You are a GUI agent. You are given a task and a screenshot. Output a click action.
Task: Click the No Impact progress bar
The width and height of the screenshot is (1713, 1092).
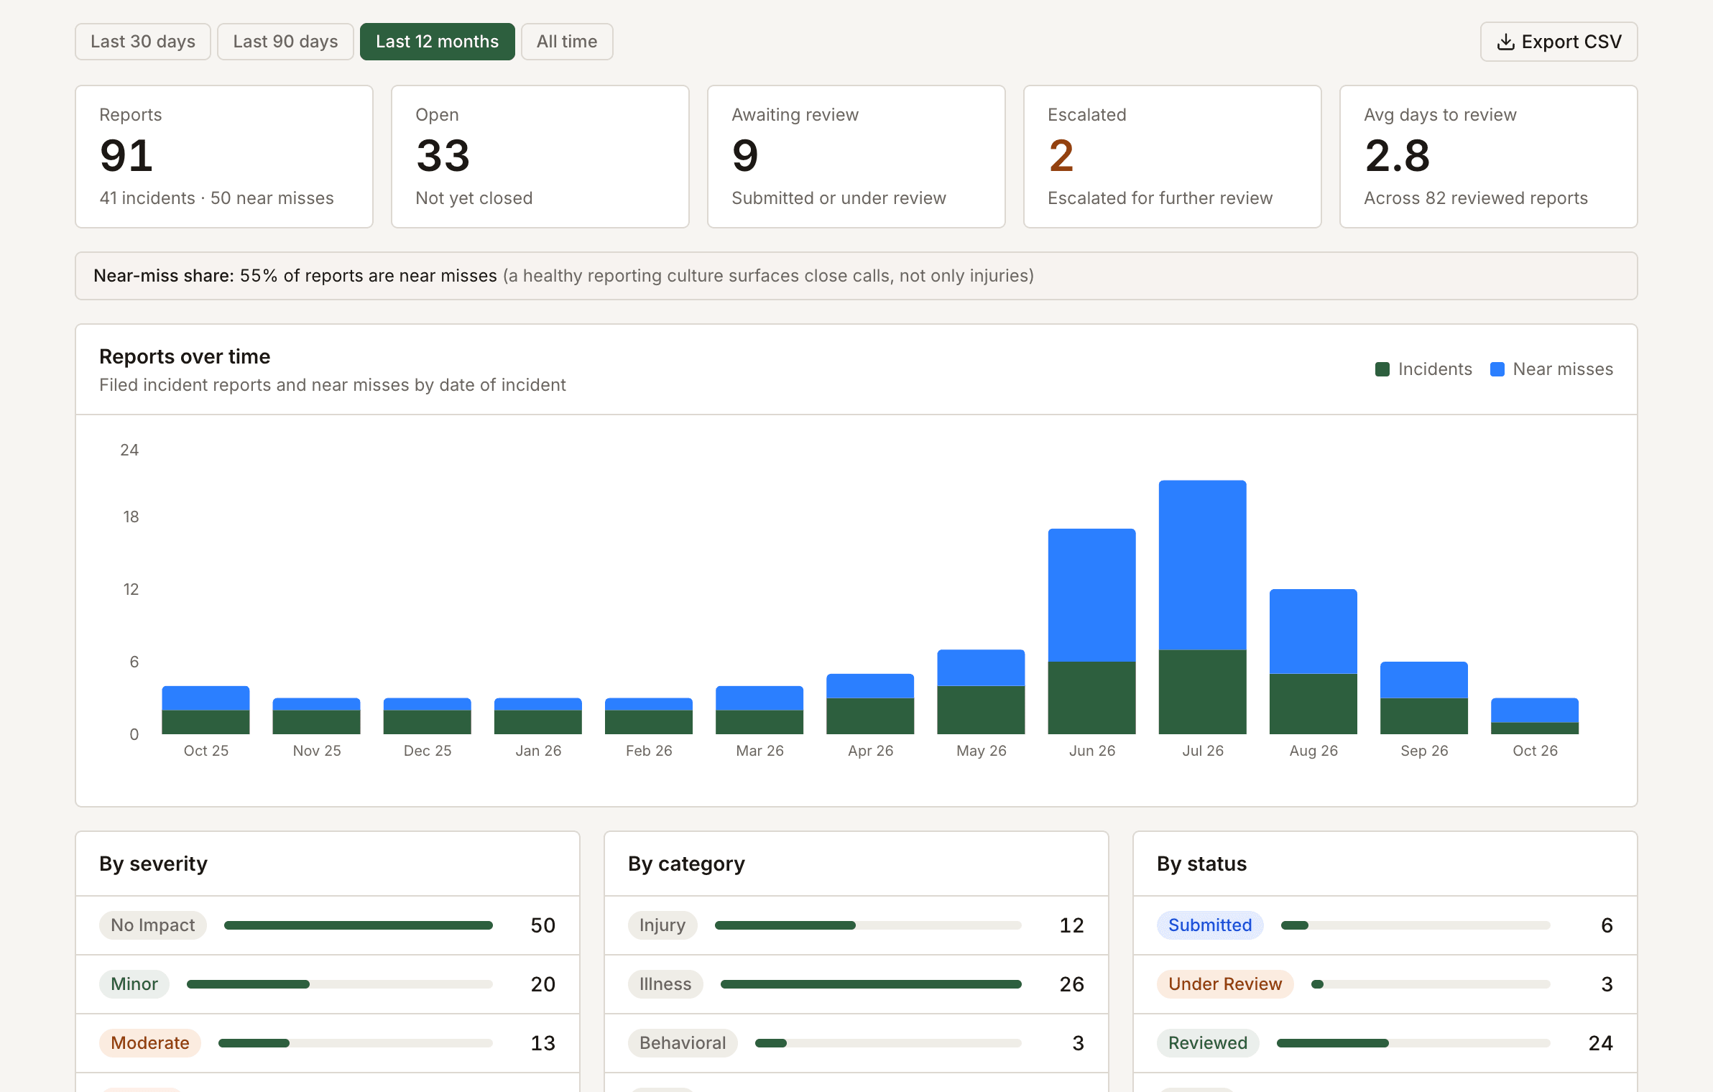(359, 925)
